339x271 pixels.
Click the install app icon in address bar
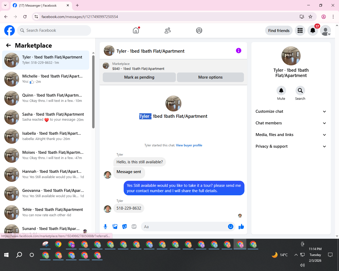tap(302, 17)
